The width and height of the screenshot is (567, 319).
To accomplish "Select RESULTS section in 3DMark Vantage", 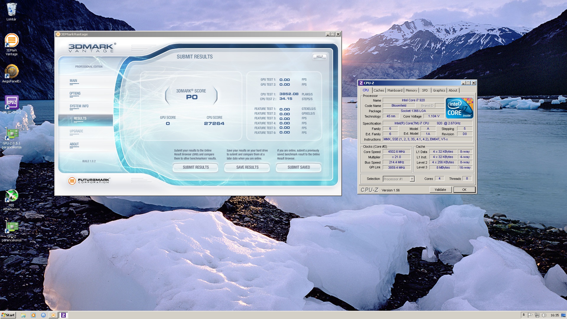I will click(x=86, y=120).
